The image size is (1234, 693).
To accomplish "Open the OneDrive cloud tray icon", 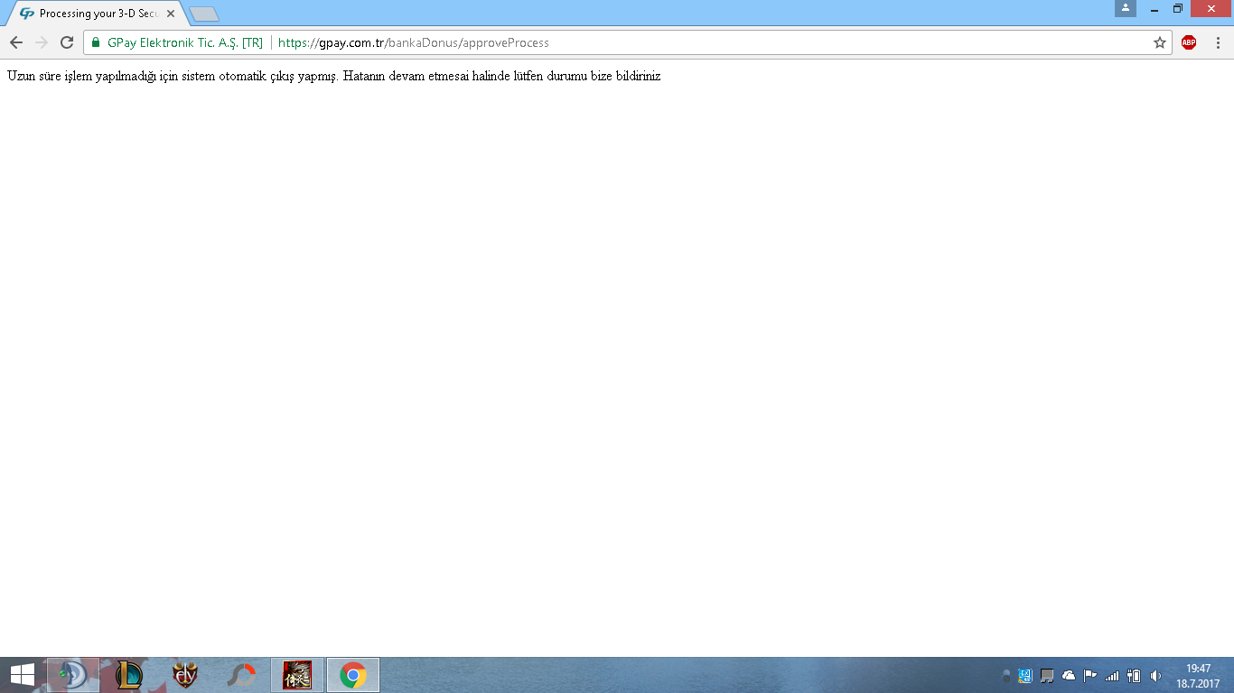I will click(x=1069, y=675).
